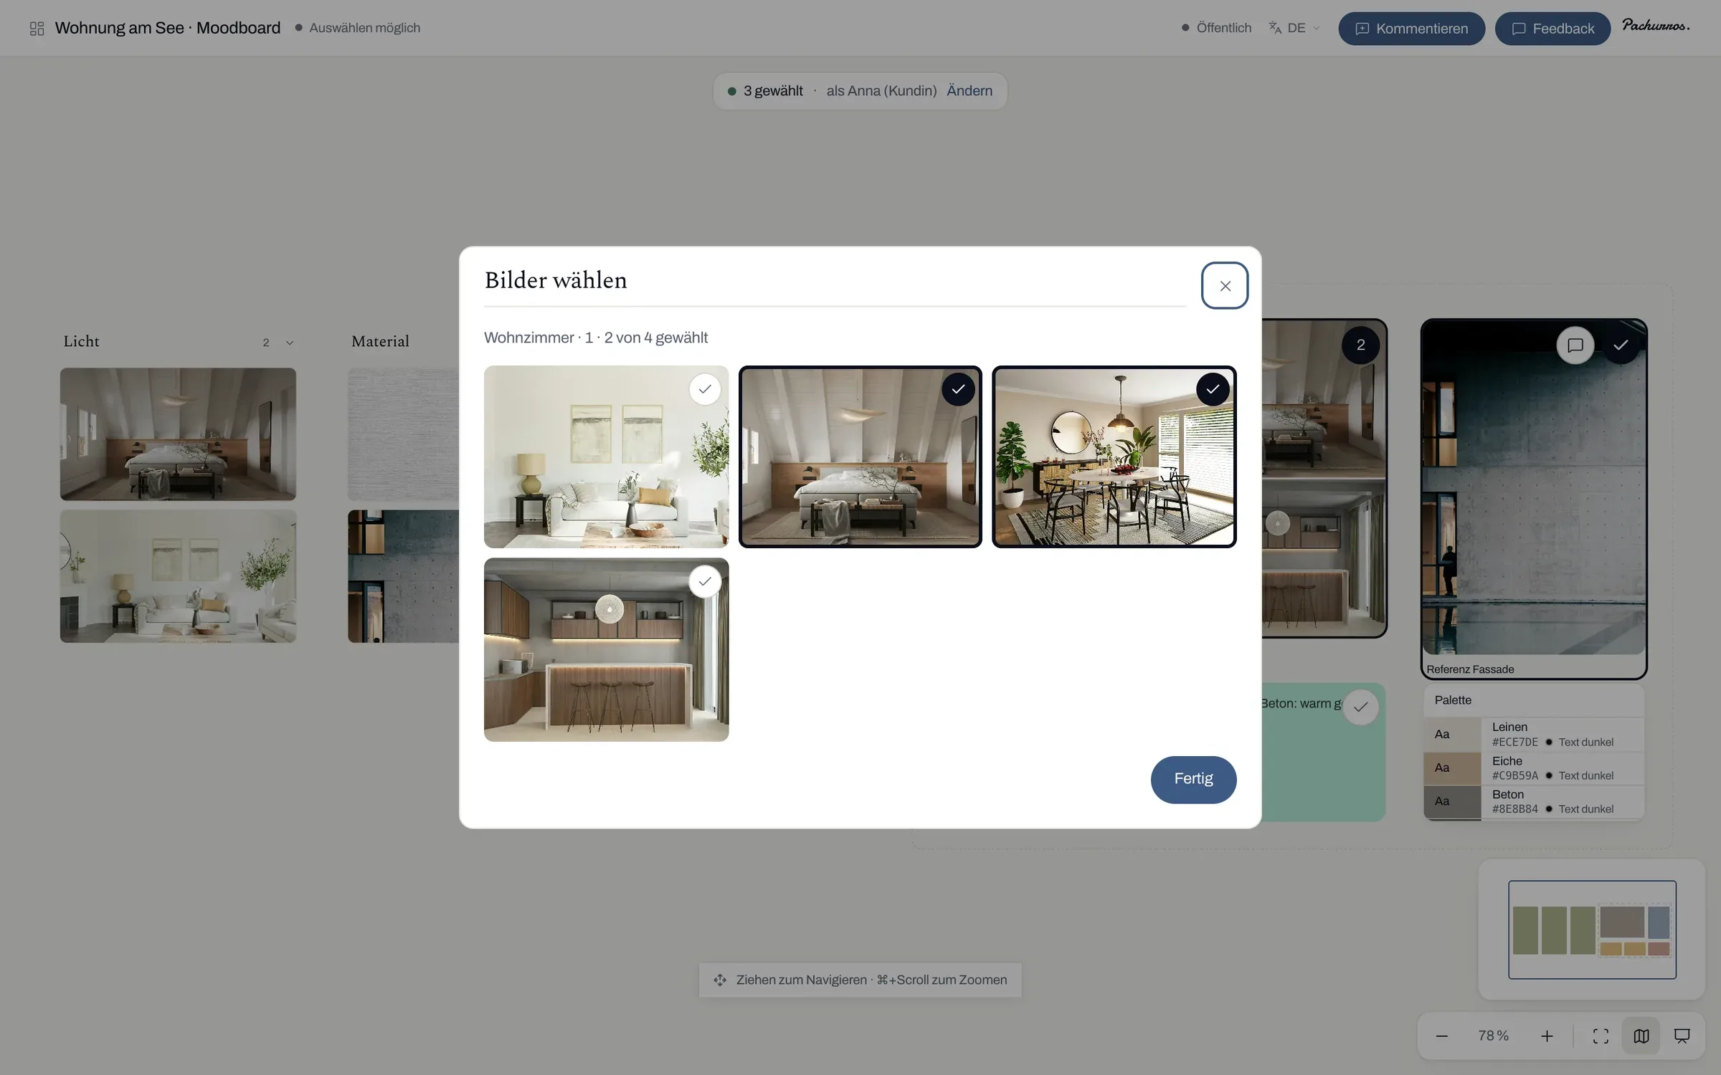Click the Beton color swatch
Screen dimensions: 1721x1075
(x=1452, y=801)
